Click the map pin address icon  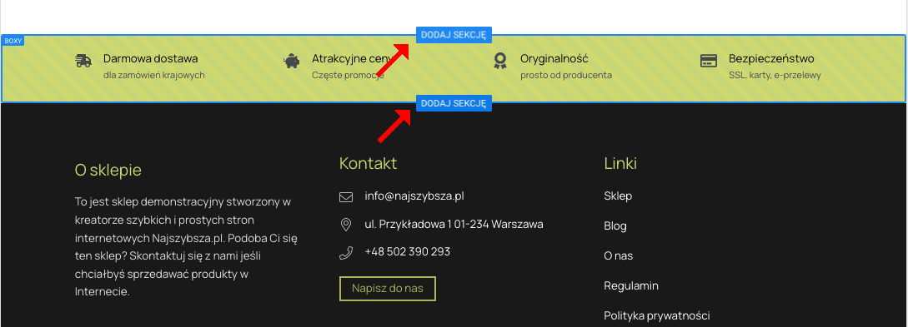346,225
